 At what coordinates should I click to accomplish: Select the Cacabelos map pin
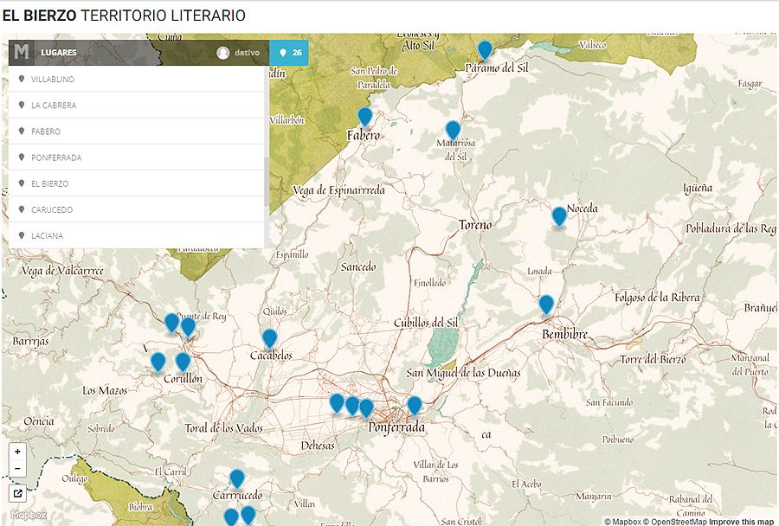click(x=270, y=339)
